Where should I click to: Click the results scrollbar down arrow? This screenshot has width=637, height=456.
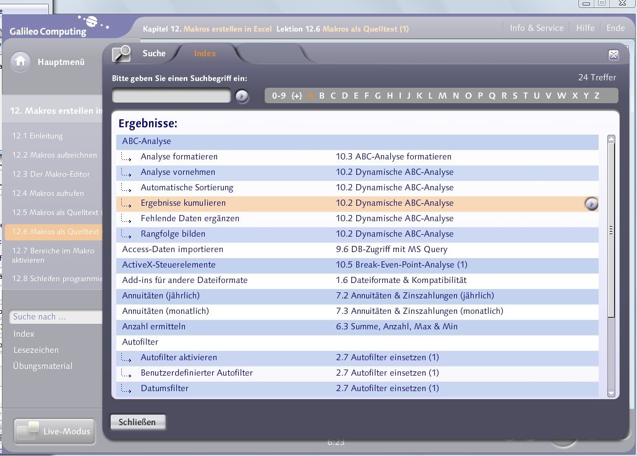[611, 394]
